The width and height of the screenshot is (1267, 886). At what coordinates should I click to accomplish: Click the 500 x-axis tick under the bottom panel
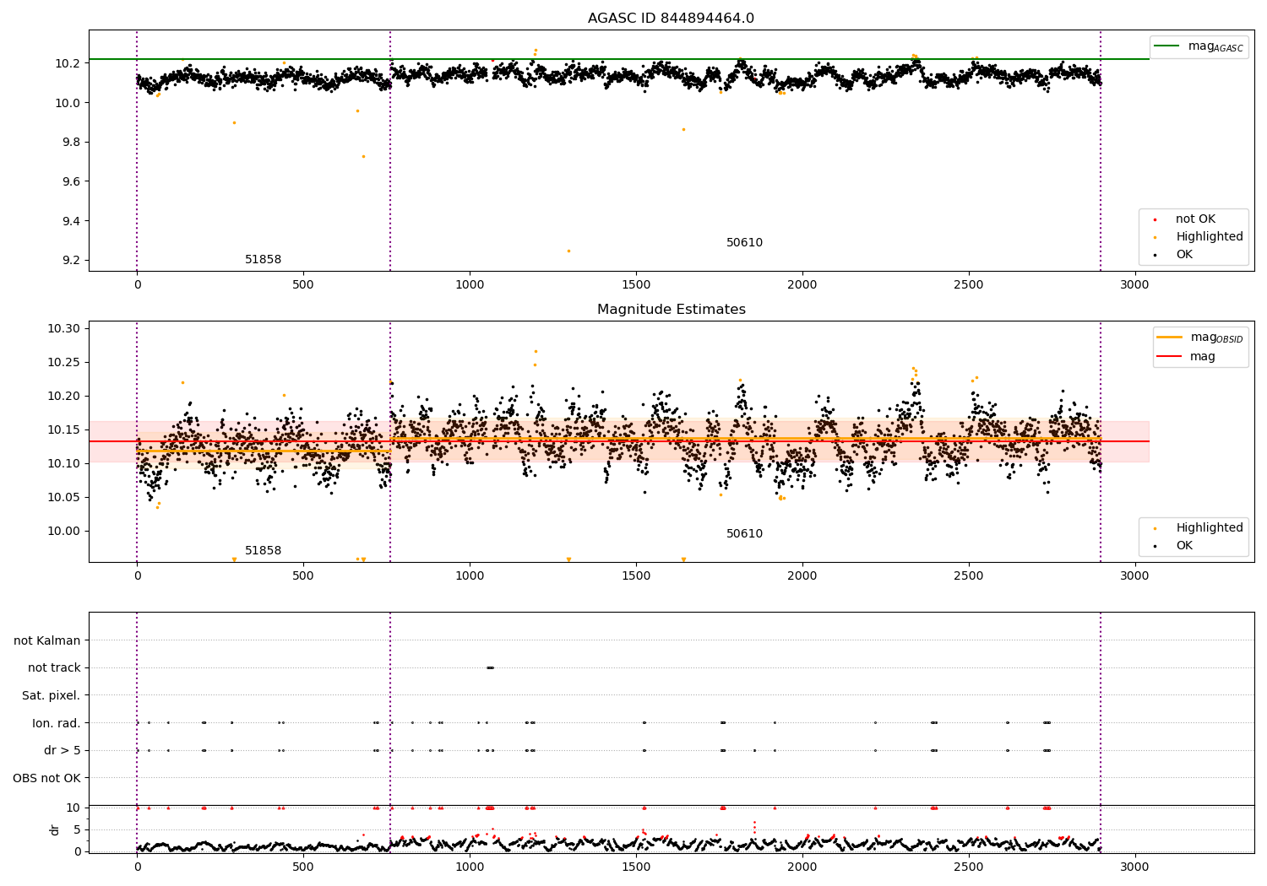(x=303, y=867)
